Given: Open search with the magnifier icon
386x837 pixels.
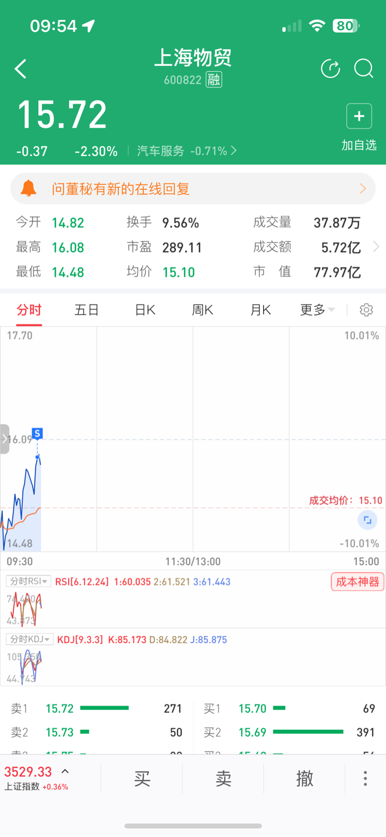Looking at the screenshot, I should 363,68.
